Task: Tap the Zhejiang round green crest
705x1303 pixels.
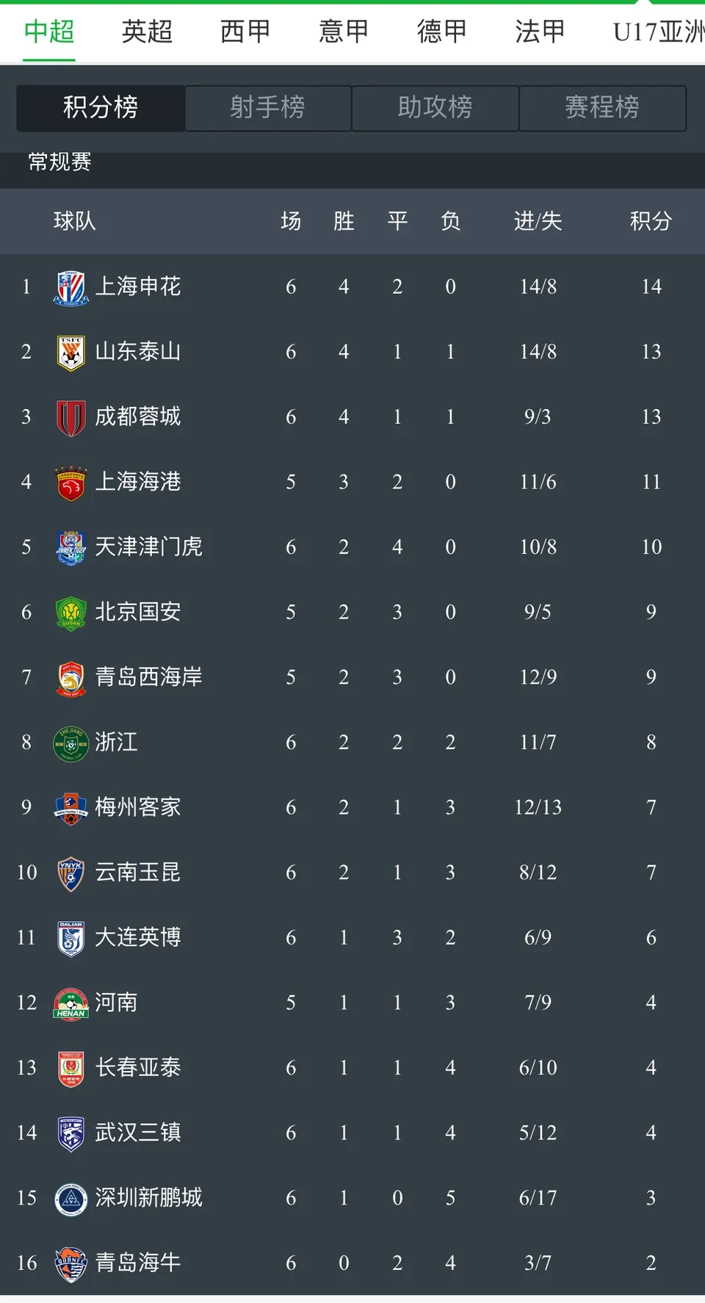Action: (x=71, y=743)
